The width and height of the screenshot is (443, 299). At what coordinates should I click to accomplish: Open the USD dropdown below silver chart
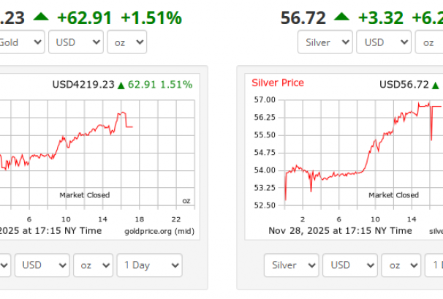click(x=350, y=265)
